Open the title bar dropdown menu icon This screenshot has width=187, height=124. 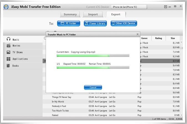coord(166,7)
